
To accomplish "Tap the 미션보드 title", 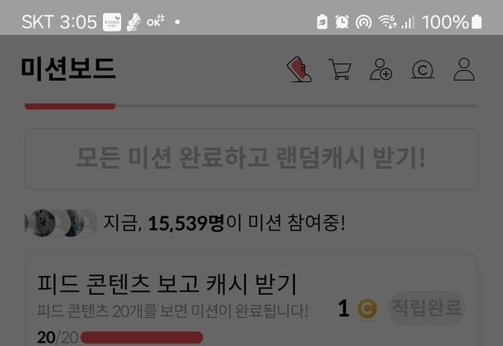I will click(68, 68).
